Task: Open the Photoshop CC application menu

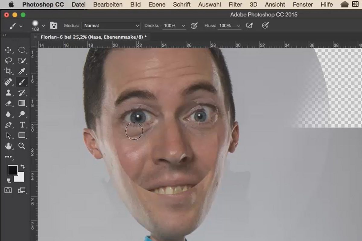Action: click(x=43, y=5)
